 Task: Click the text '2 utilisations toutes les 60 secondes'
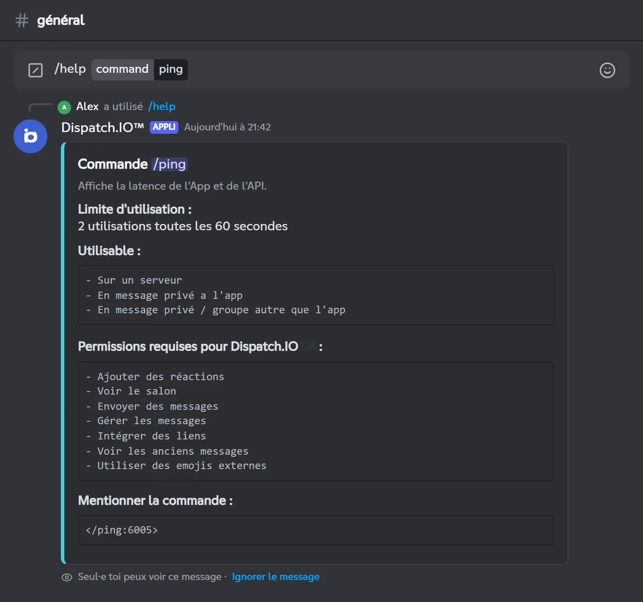pyautogui.click(x=183, y=226)
